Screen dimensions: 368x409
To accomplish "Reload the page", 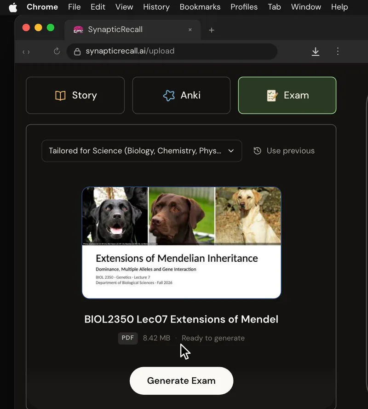I will pos(57,51).
